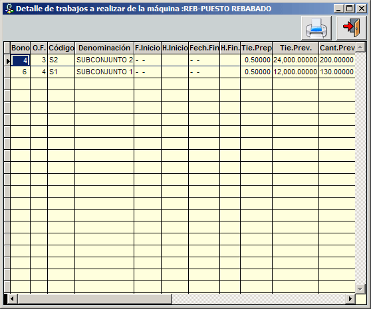
Task: Select the SUBCONJUNTO 1 cell
Action: point(104,72)
